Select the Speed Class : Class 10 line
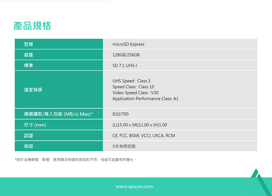 pos(133,87)
